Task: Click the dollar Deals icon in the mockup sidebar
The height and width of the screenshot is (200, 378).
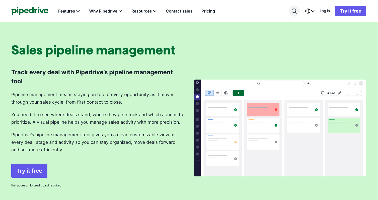Action: pos(197,97)
